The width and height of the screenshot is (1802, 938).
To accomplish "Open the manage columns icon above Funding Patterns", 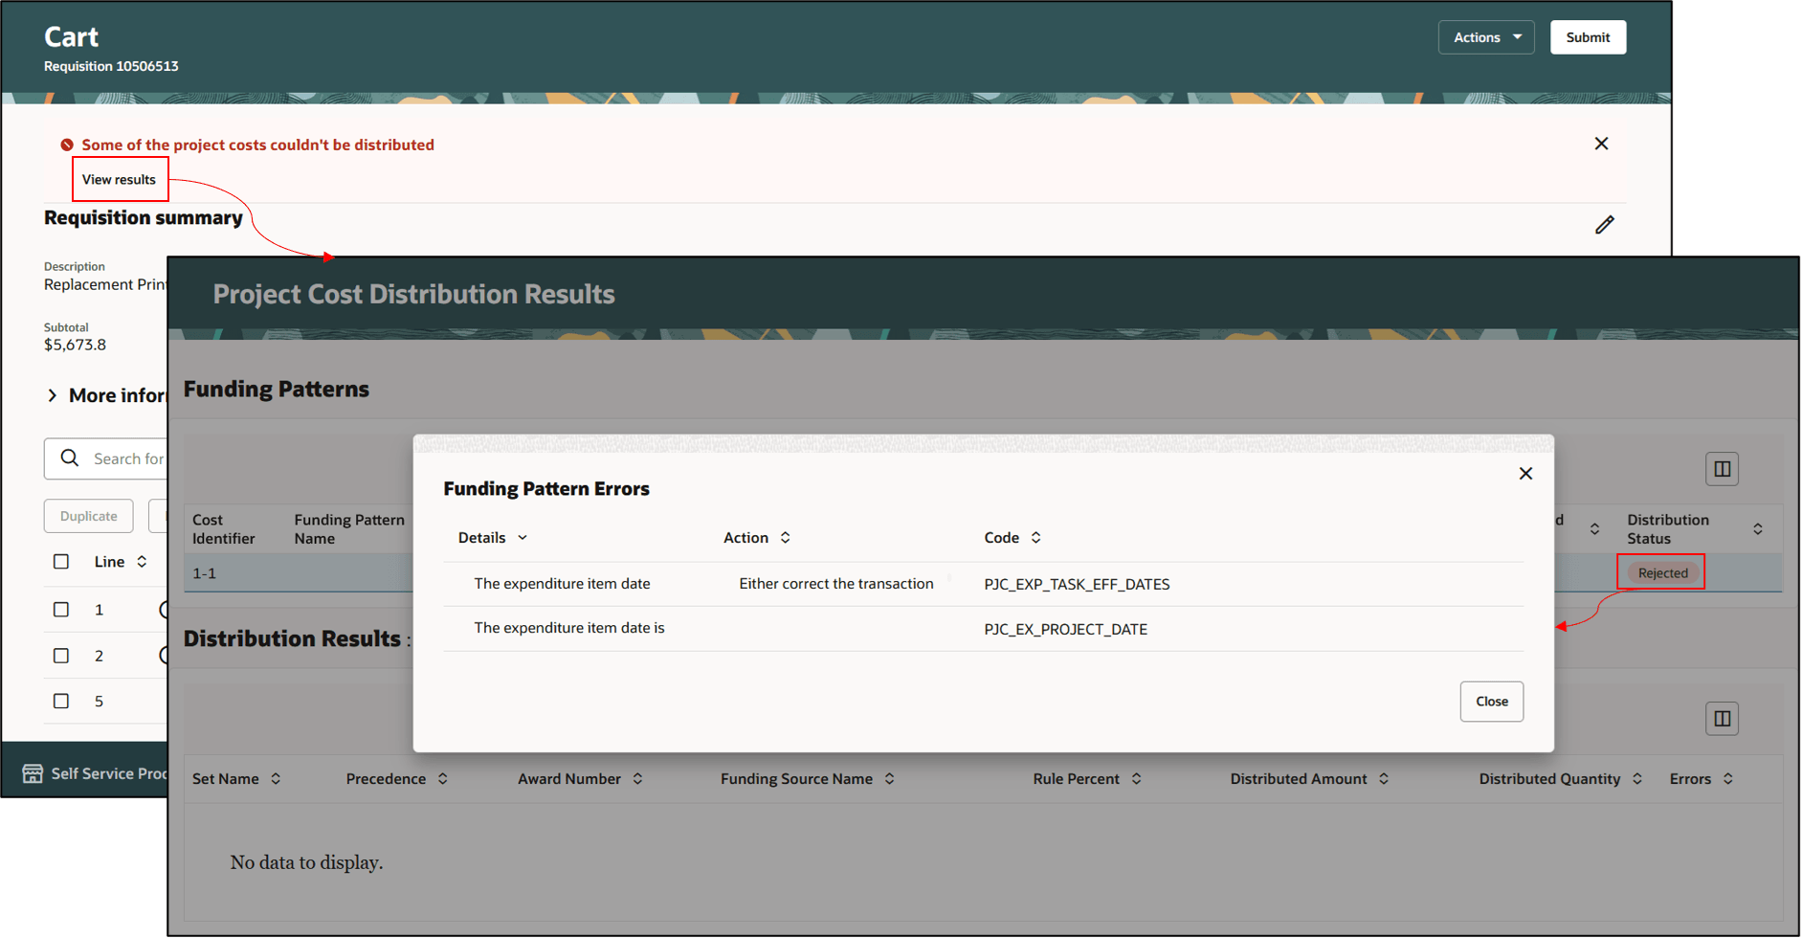I will tap(1722, 469).
